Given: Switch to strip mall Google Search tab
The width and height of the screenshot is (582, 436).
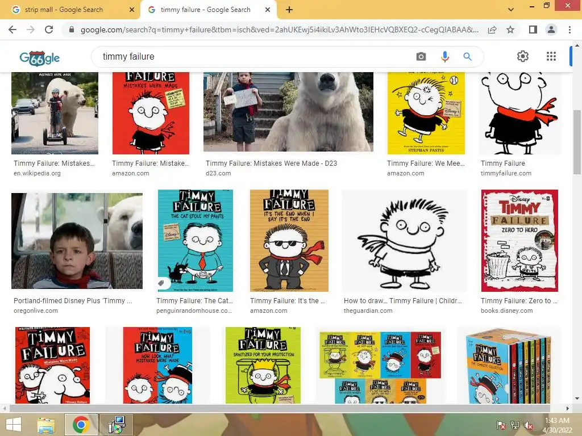Looking at the screenshot, I should click(x=70, y=10).
